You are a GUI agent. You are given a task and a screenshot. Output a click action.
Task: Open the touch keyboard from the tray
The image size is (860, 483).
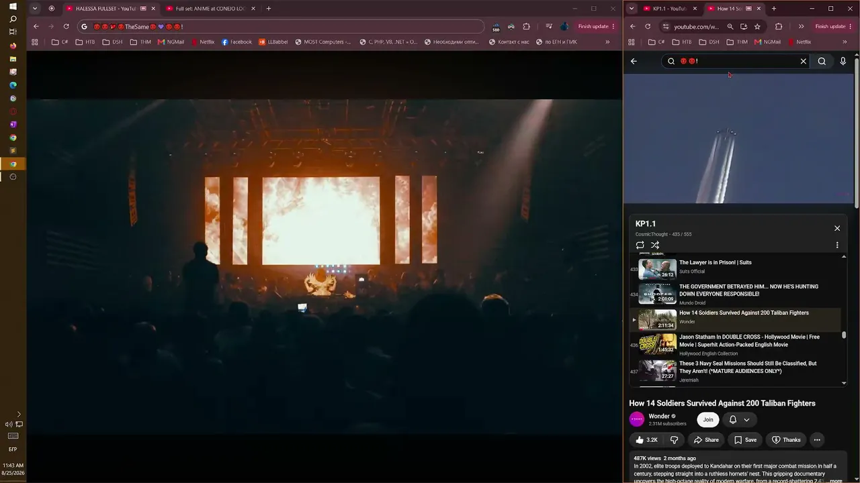[x=13, y=436]
